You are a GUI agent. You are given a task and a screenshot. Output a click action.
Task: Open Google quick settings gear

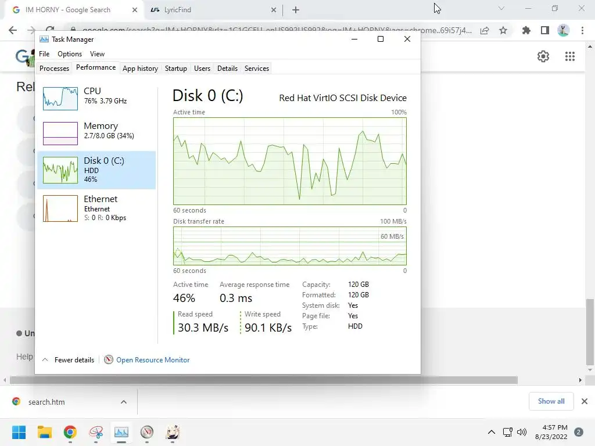tap(543, 56)
